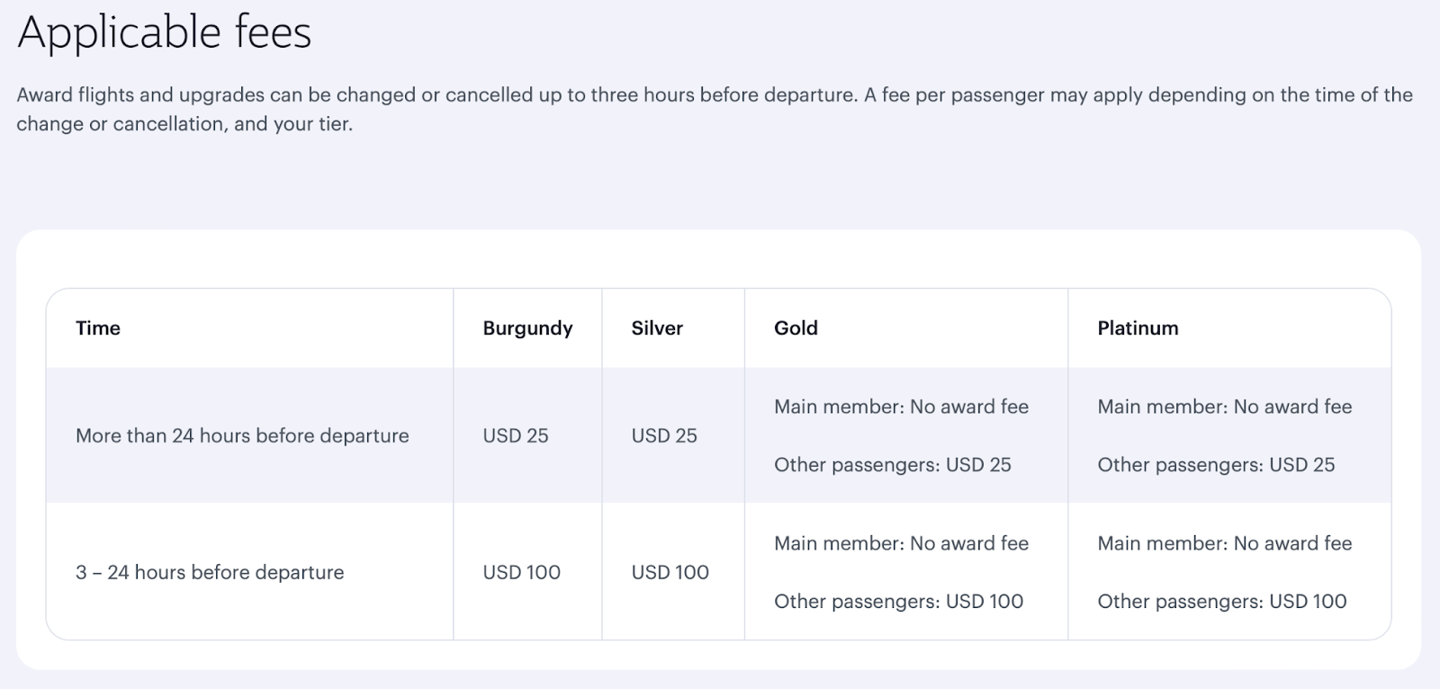Click the Silver column header
This screenshot has height=689, width=1440.
657,328
